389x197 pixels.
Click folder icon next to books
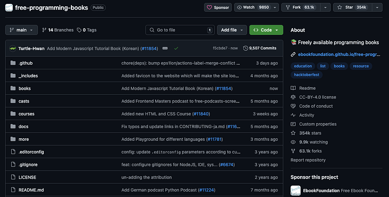point(13,88)
